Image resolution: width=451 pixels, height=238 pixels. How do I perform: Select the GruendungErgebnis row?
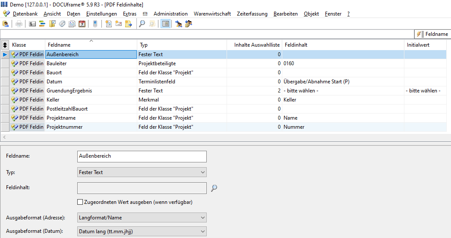click(x=224, y=91)
